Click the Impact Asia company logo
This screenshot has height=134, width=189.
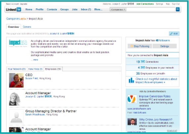(x=18, y=43)
